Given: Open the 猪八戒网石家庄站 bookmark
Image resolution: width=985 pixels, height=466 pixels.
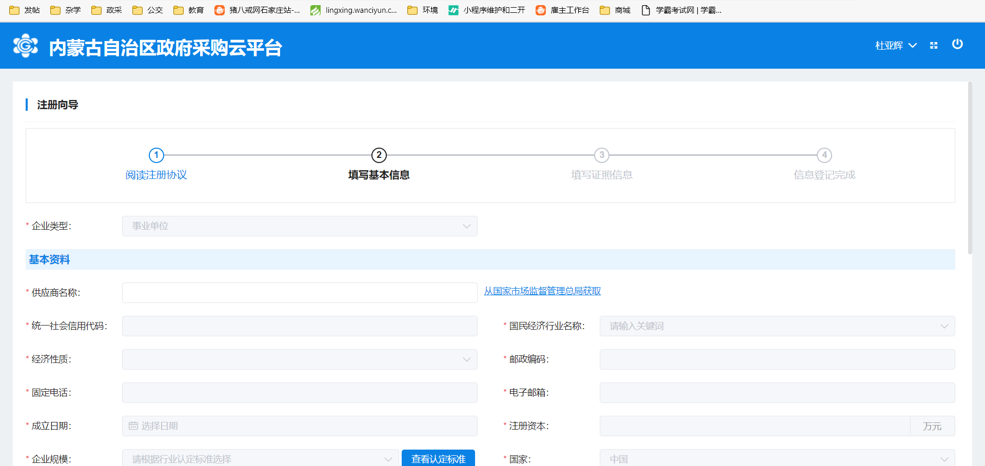Looking at the screenshot, I should coord(257,10).
